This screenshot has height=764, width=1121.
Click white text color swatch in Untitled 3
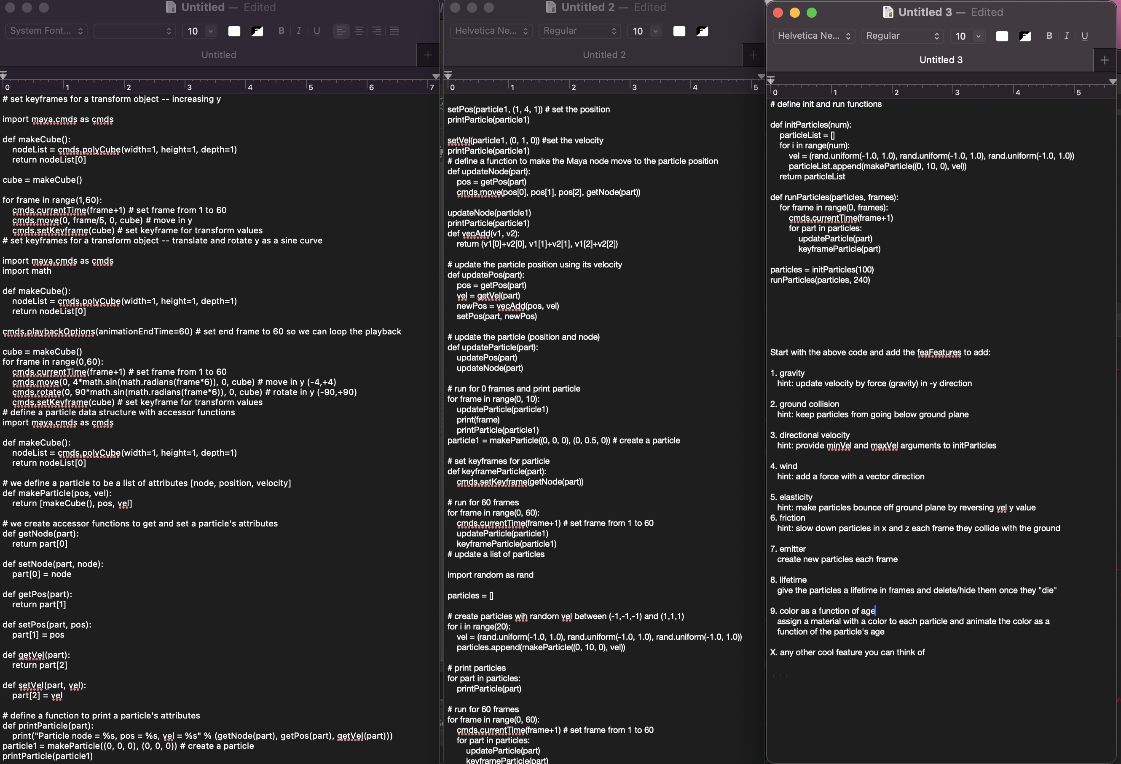point(1001,36)
